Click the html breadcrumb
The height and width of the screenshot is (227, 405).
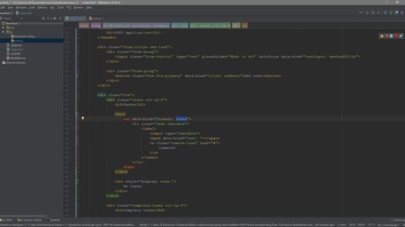pyautogui.click(x=84, y=25)
